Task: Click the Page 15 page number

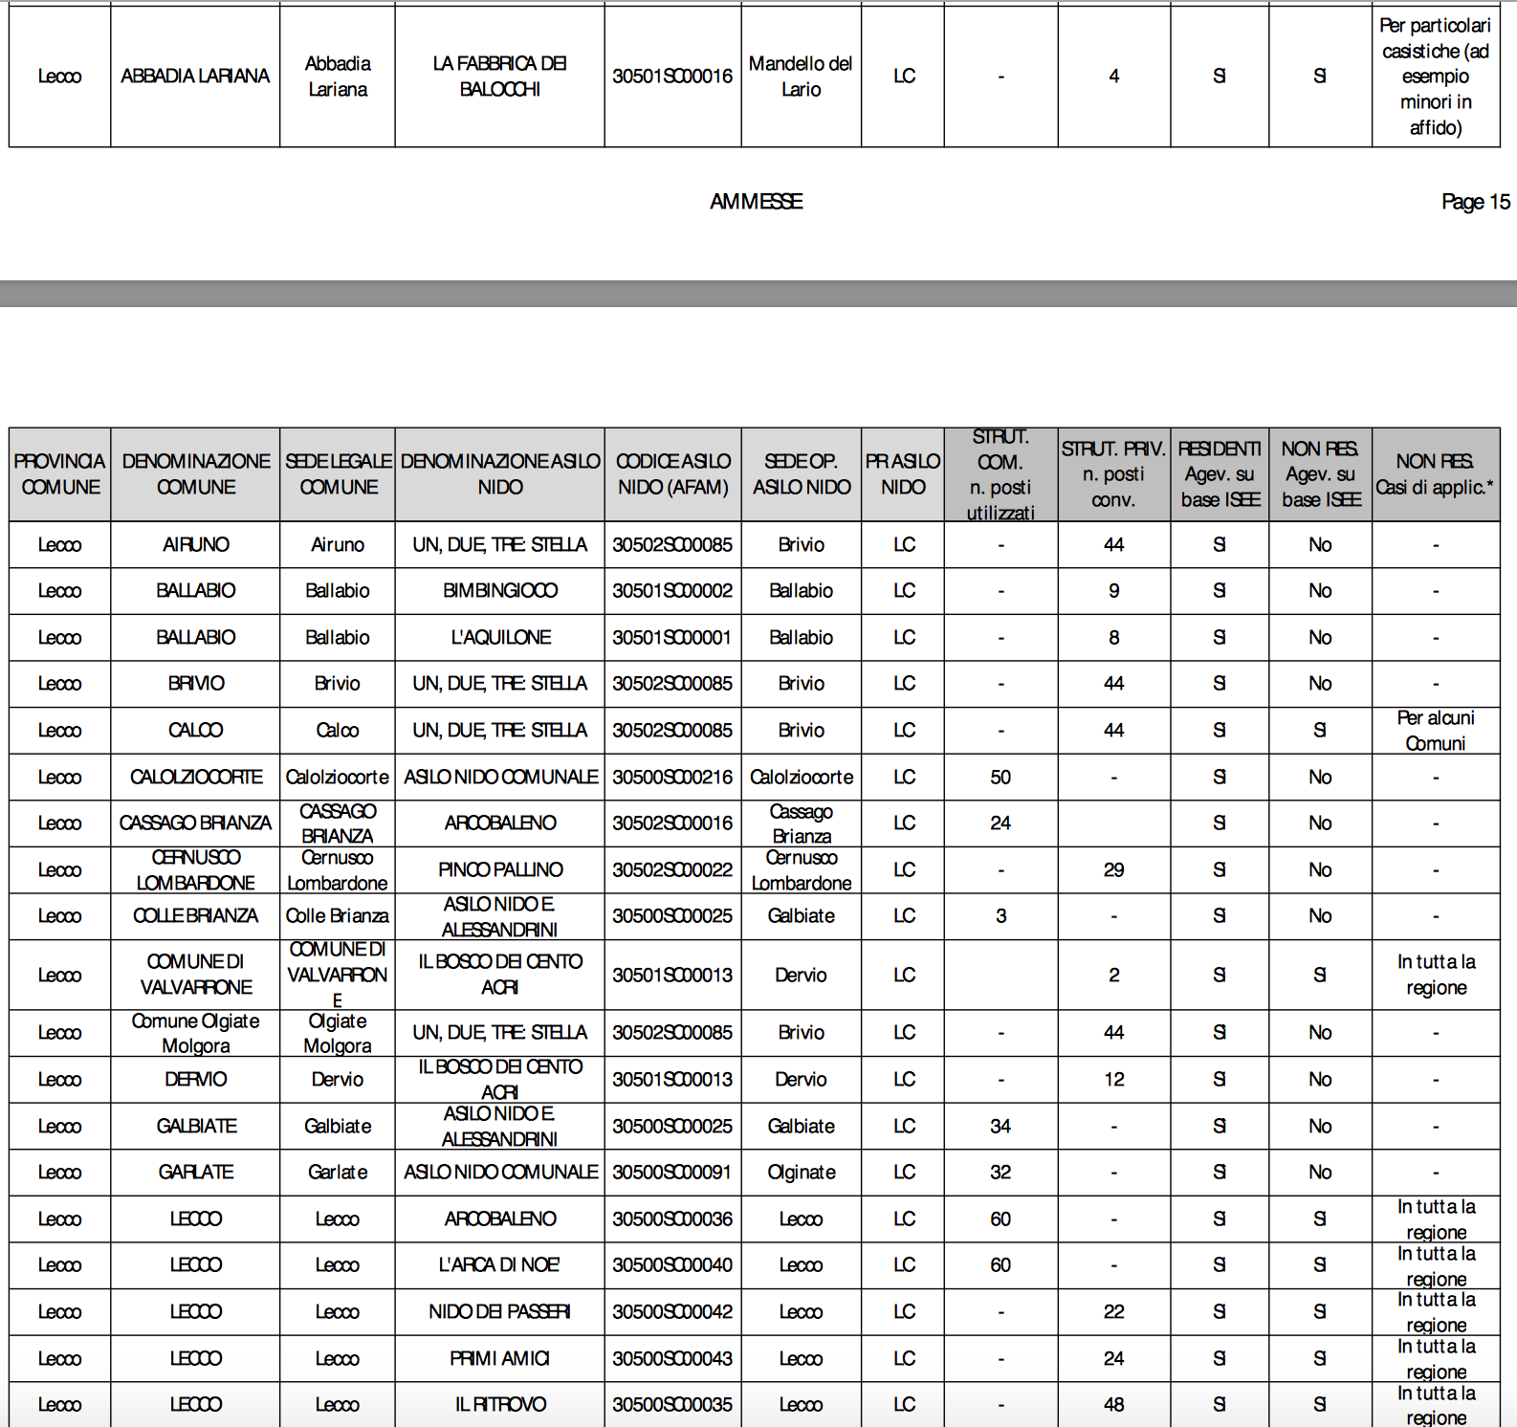Action: point(1474,202)
